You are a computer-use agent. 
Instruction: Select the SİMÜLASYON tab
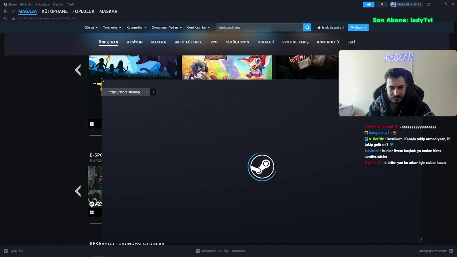[237, 42]
